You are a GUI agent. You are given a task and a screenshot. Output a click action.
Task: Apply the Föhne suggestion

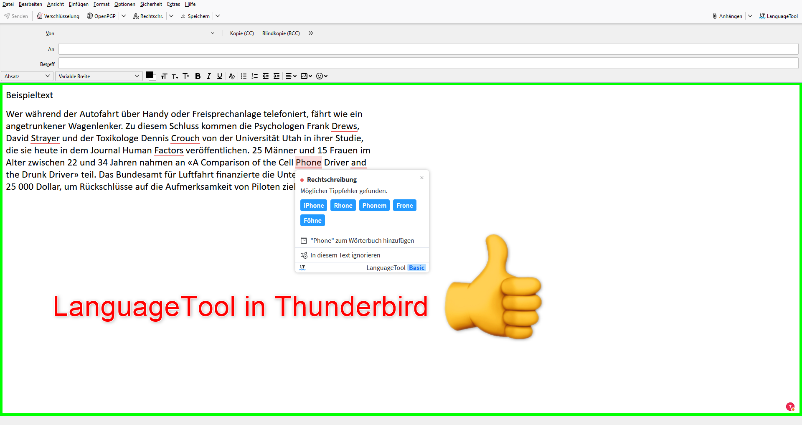click(x=312, y=220)
